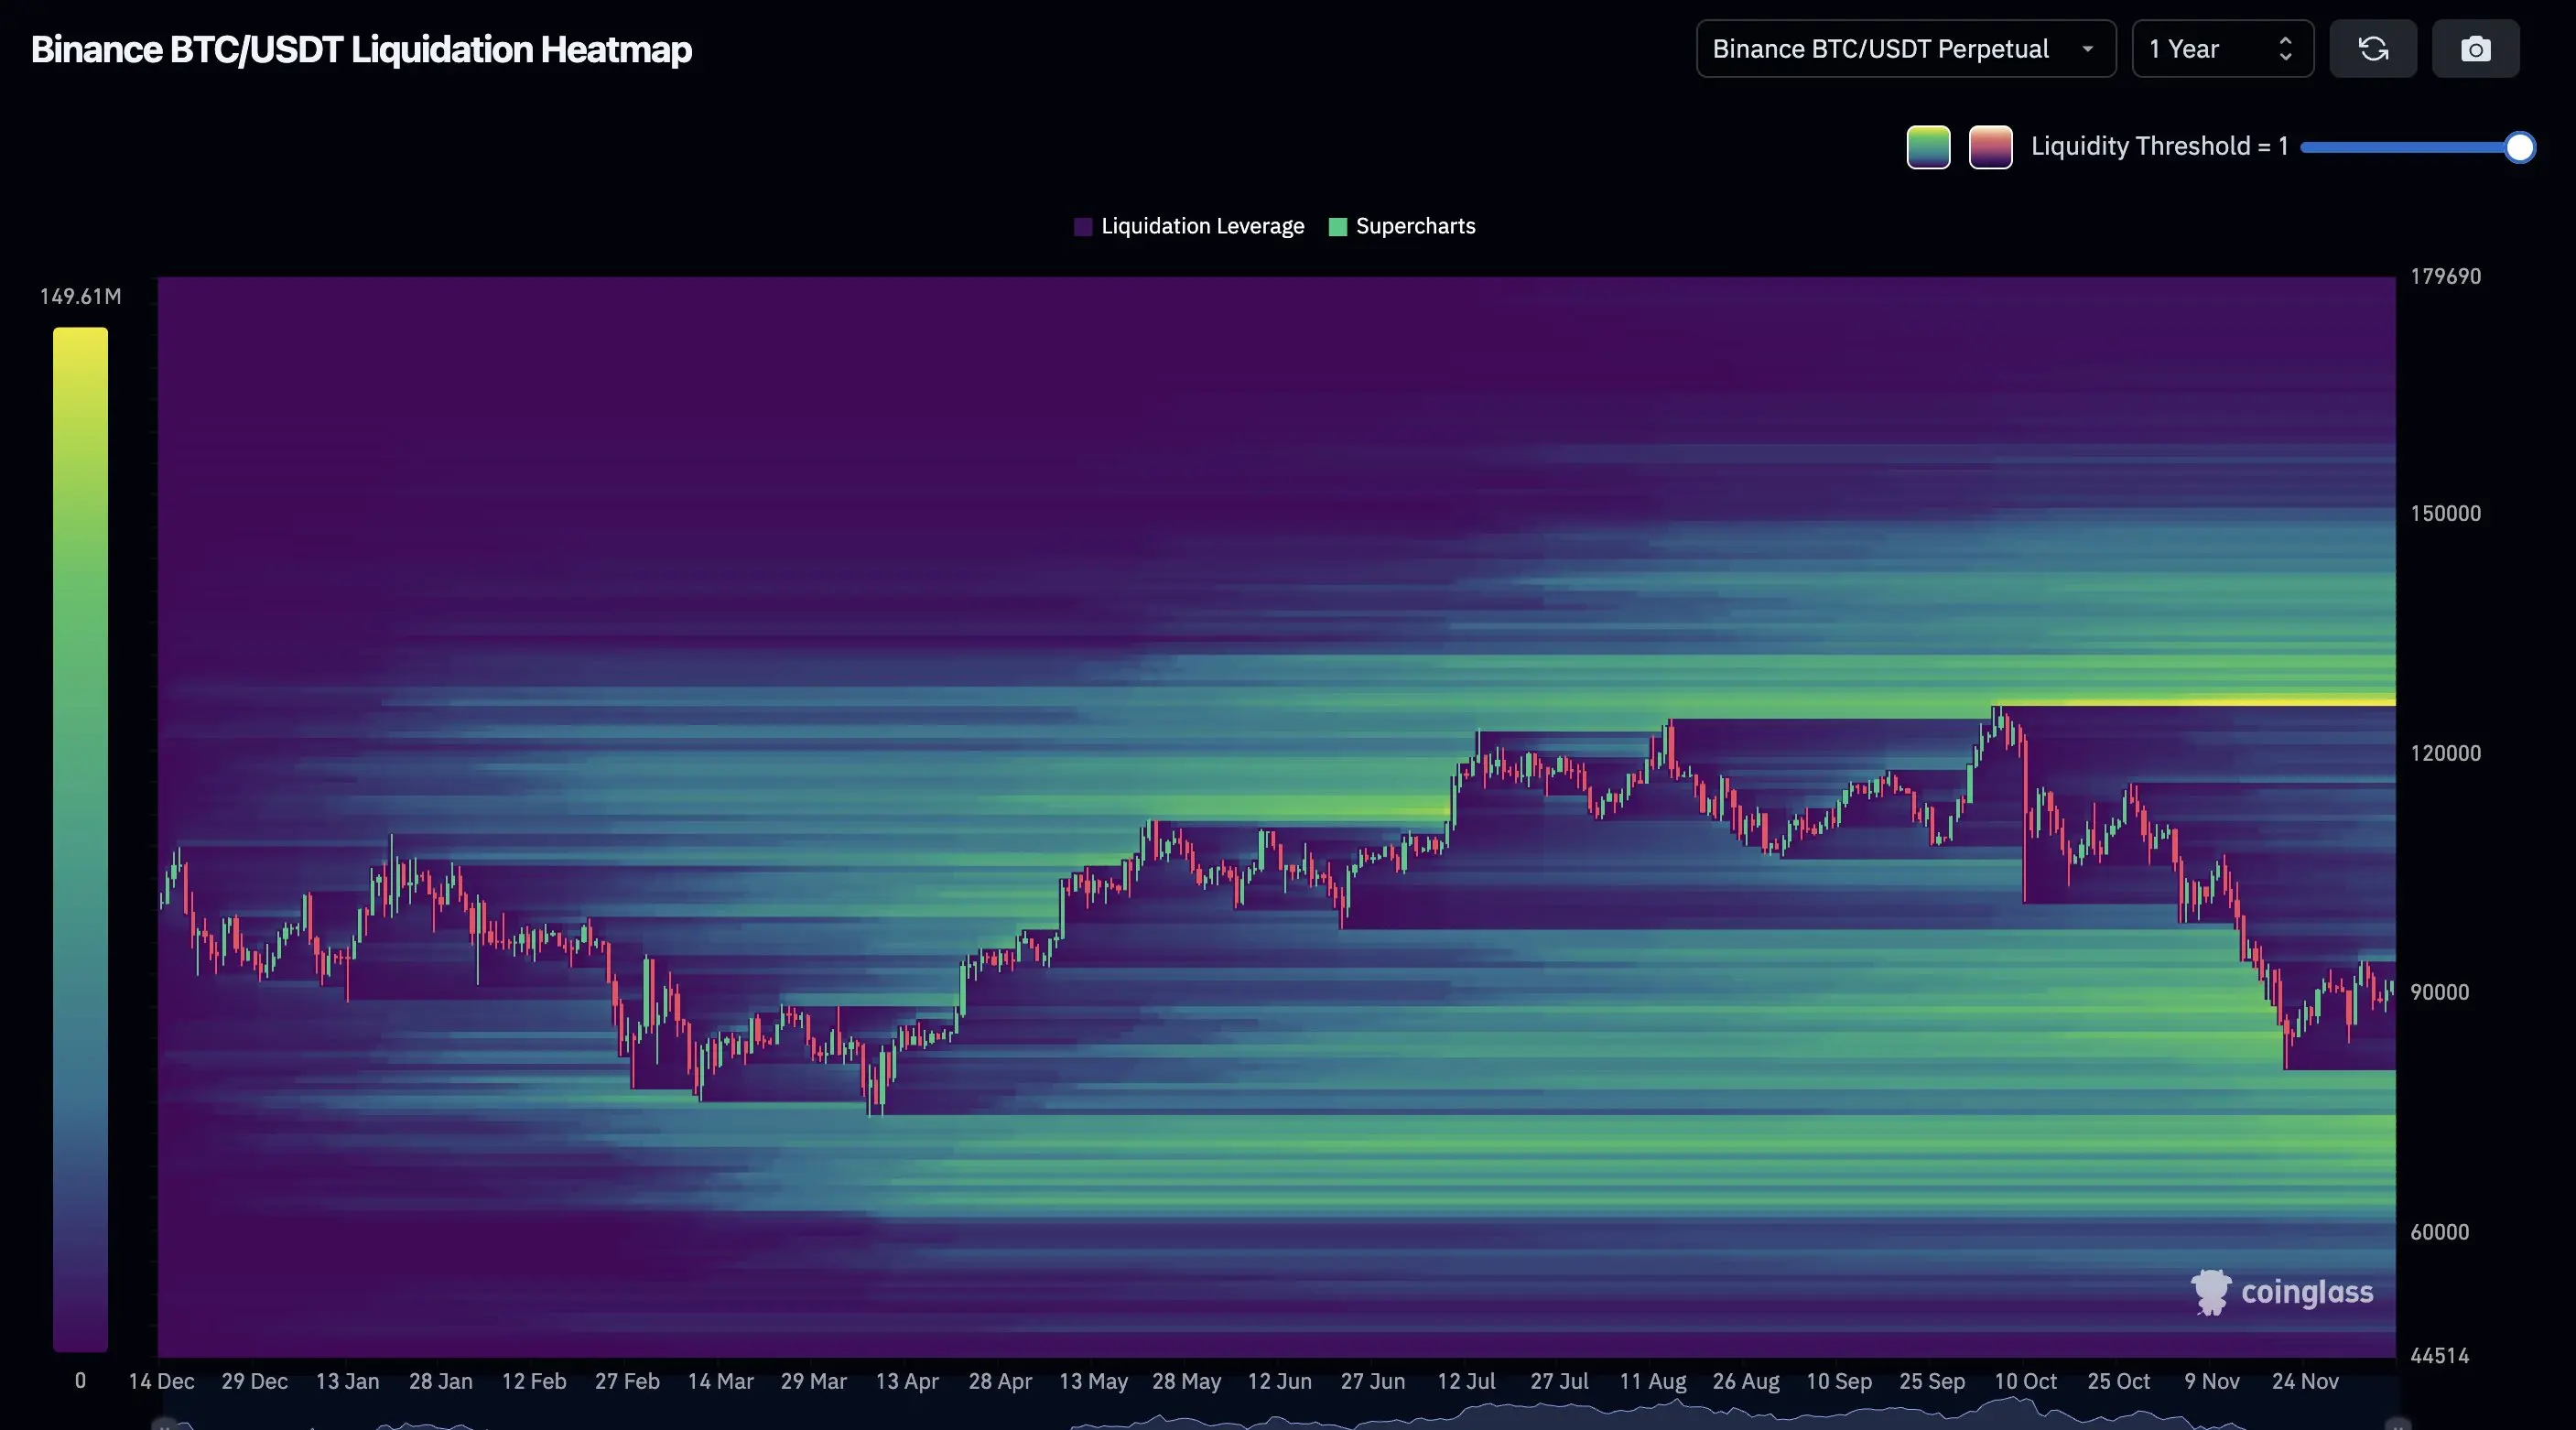Screen dimensions: 2576x1430
Task: Open the Binance BTC/USDT Perpetual dropdown
Action: point(1880,49)
